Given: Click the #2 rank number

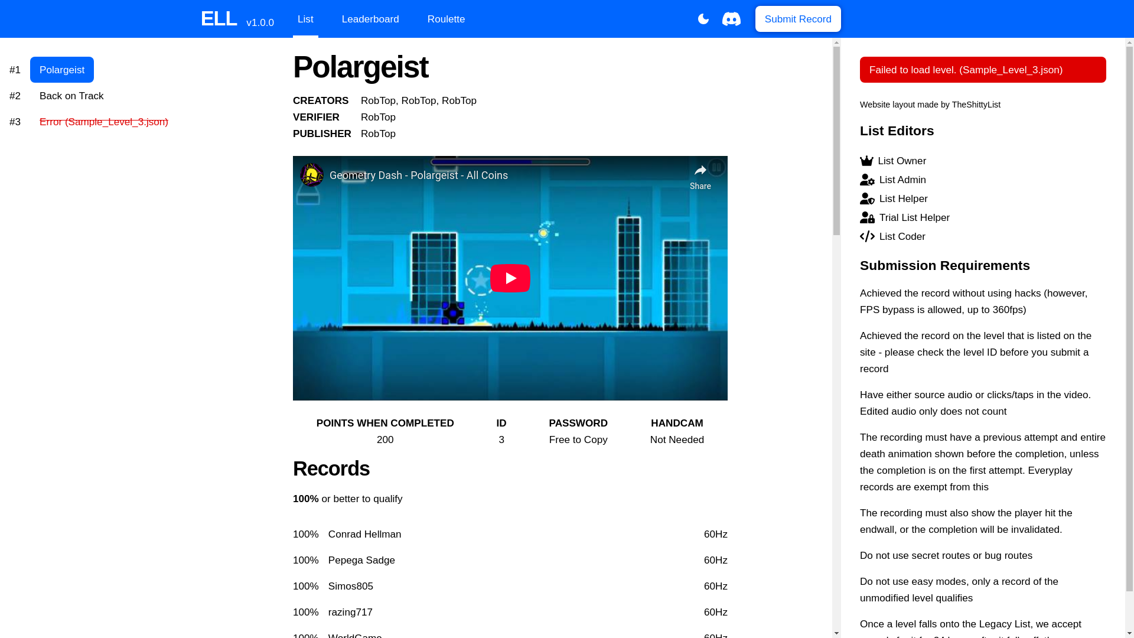Looking at the screenshot, I should coord(15,96).
